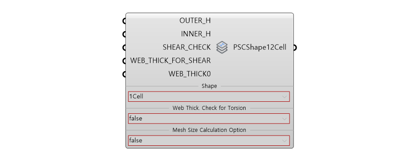Select the INNER_H input label
This screenshot has height=160, width=409.
click(196, 34)
